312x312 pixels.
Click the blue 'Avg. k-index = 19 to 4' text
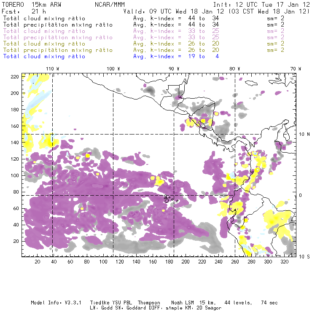pos(176,56)
